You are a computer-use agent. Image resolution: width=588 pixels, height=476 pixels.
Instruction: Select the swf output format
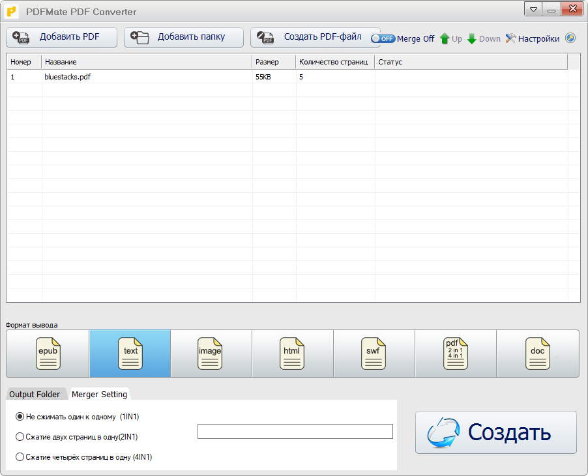click(374, 354)
